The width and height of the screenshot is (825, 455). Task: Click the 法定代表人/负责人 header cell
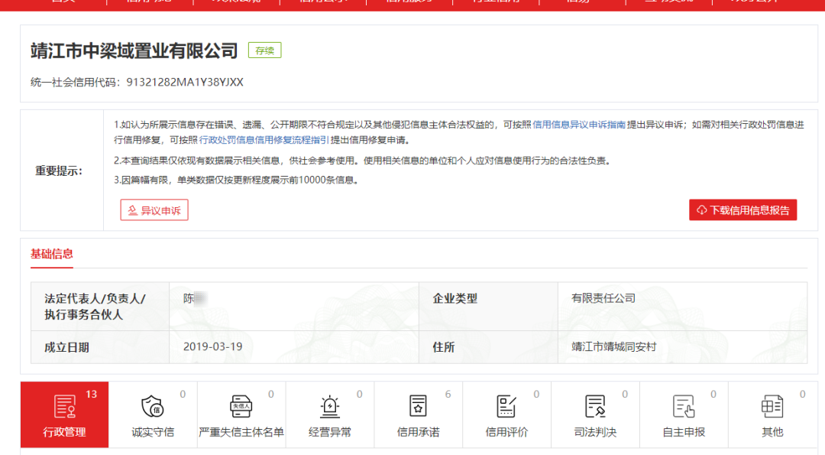pos(100,307)
